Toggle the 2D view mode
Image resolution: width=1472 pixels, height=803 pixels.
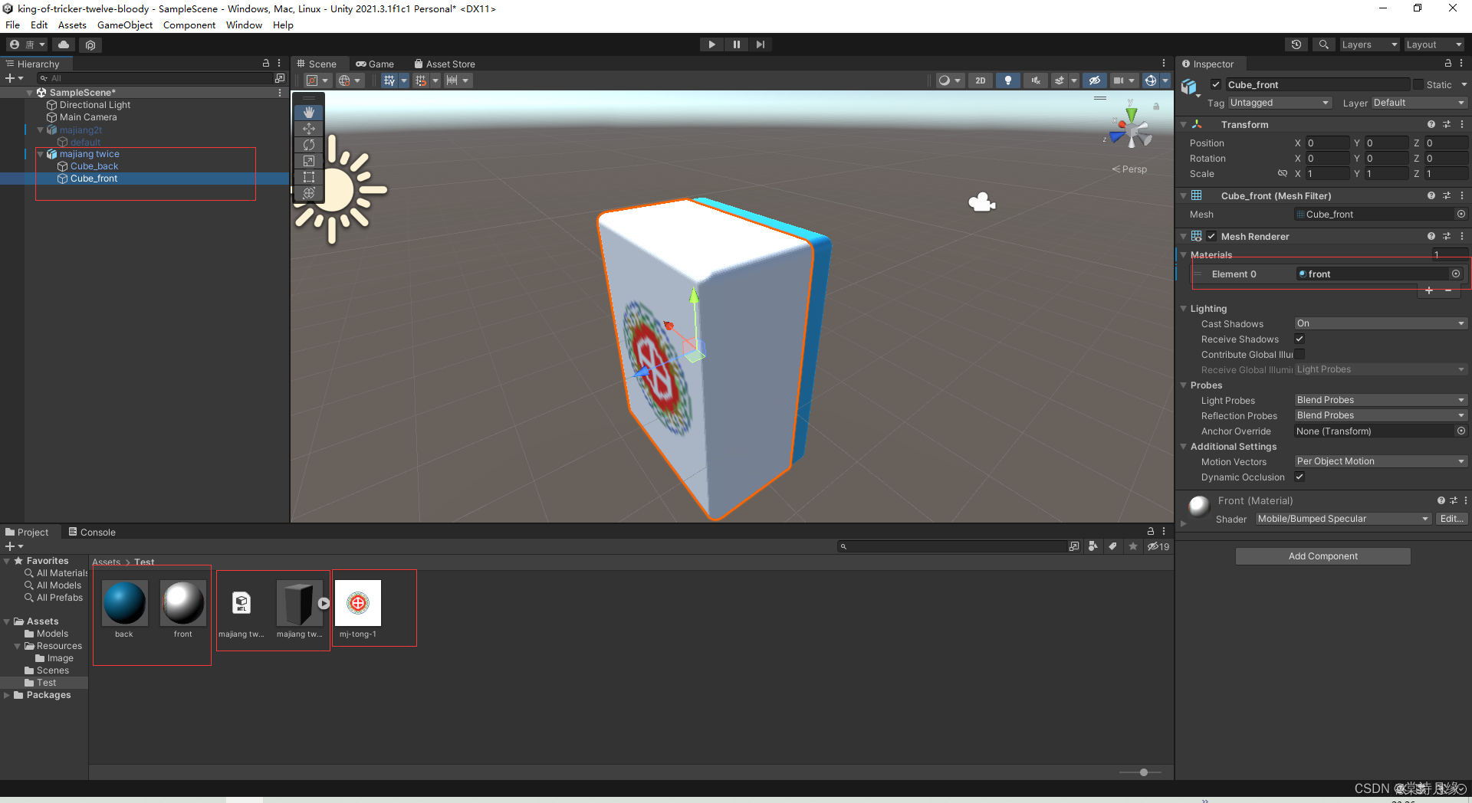click(x=980, y=80)
